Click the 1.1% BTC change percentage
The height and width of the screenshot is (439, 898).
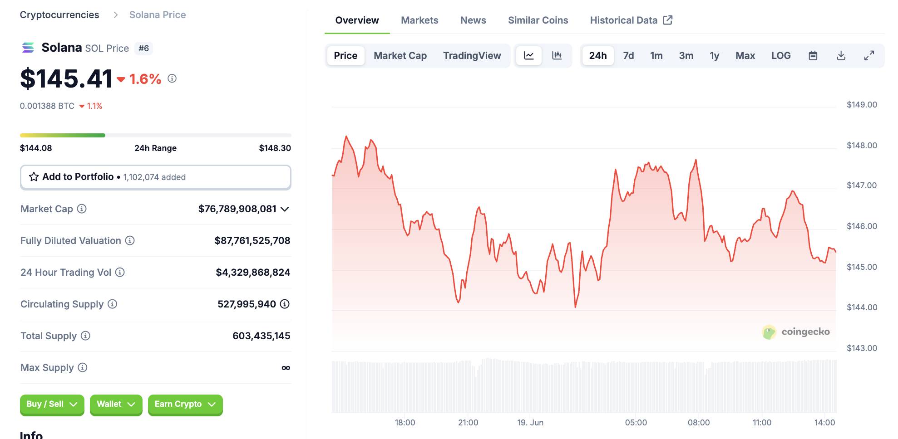click(94, 106)
